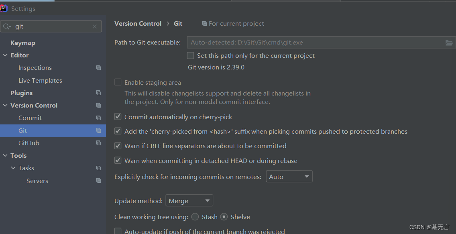456x234 pixels.
Task: Open incoming commits Auto dropdown
Action: pos(289,177)
